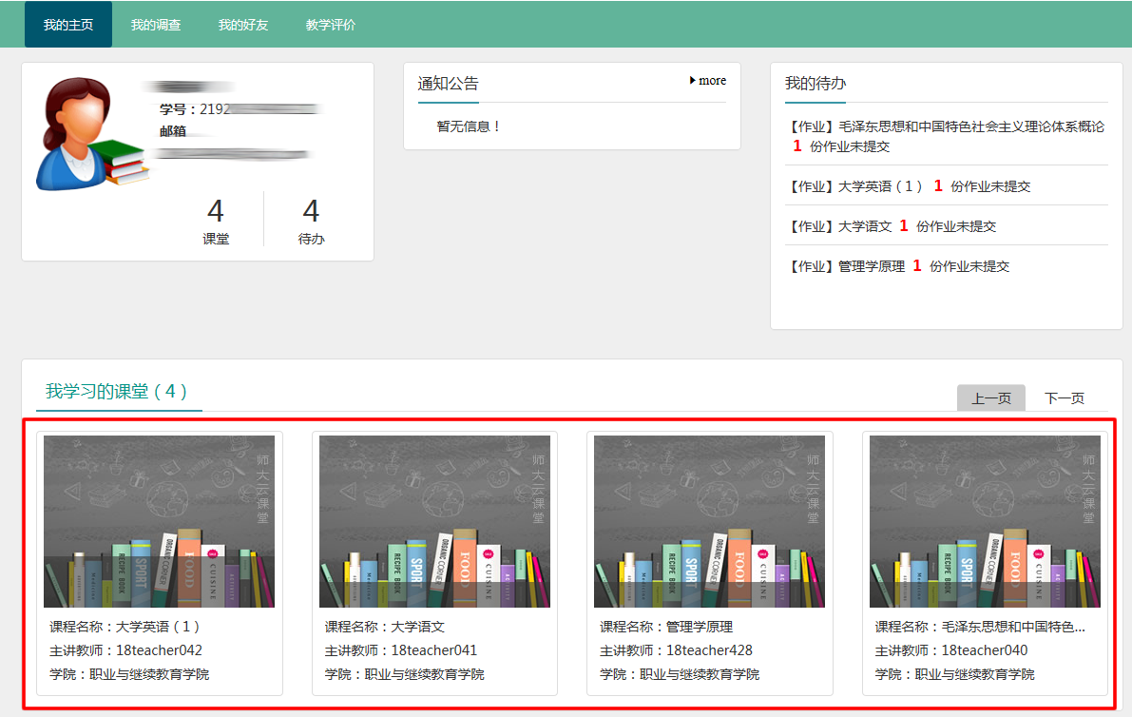Open the 毛泽东思想 course thumbnail image

985,521
